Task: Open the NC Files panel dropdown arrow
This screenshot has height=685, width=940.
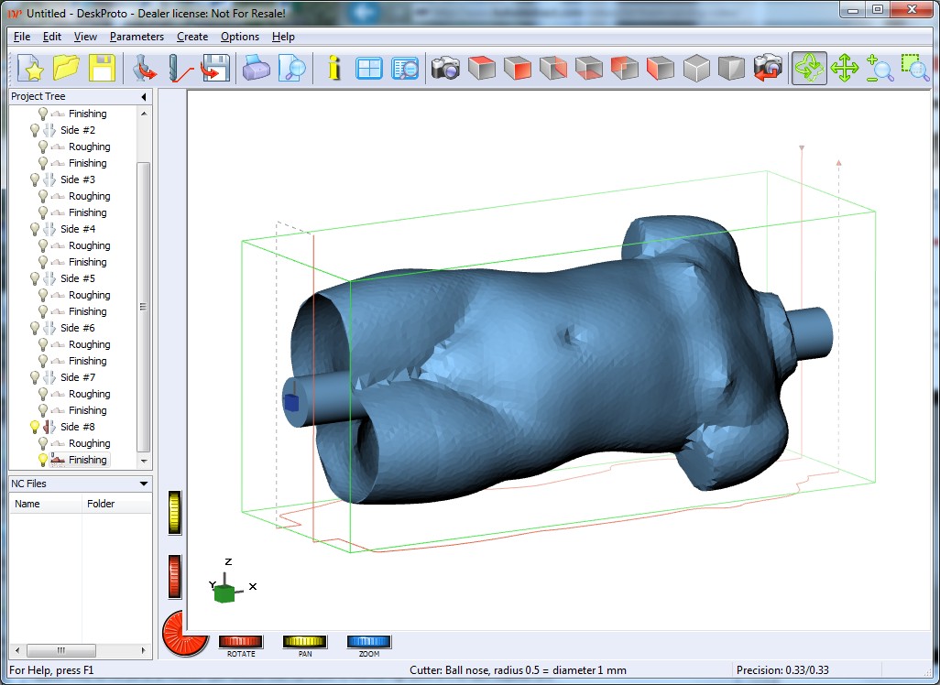Action: pyautogui.click(x=144, y=484)
